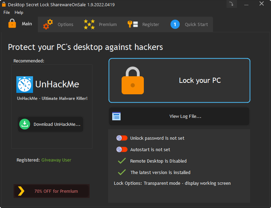Click 'UnHackMe - Ultimate Malware Killer!' text

[52, 98]
